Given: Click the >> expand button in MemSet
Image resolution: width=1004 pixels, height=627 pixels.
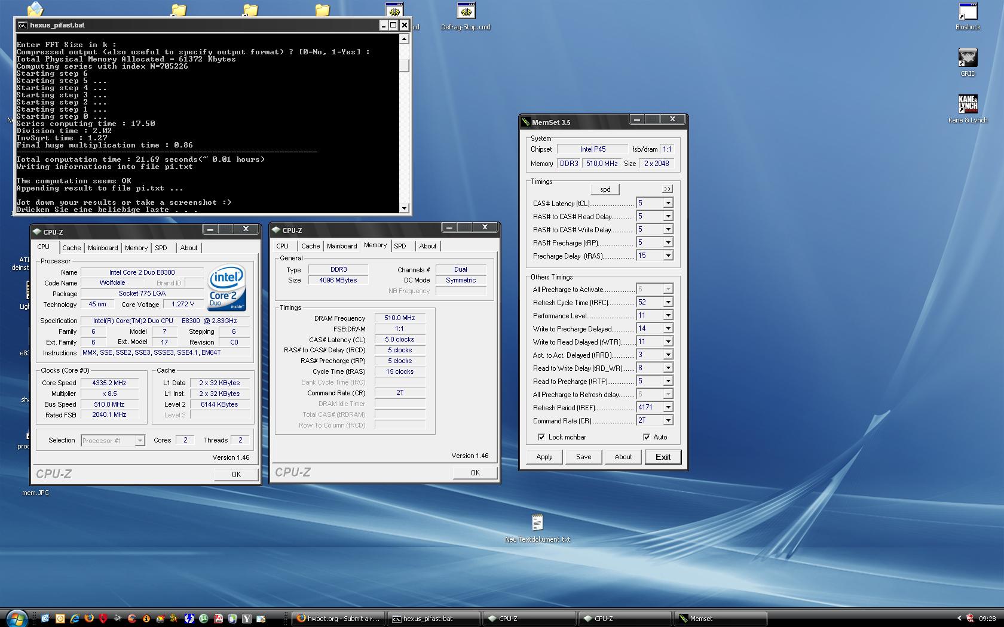Looking at the screenshot, I should point(668,189).
